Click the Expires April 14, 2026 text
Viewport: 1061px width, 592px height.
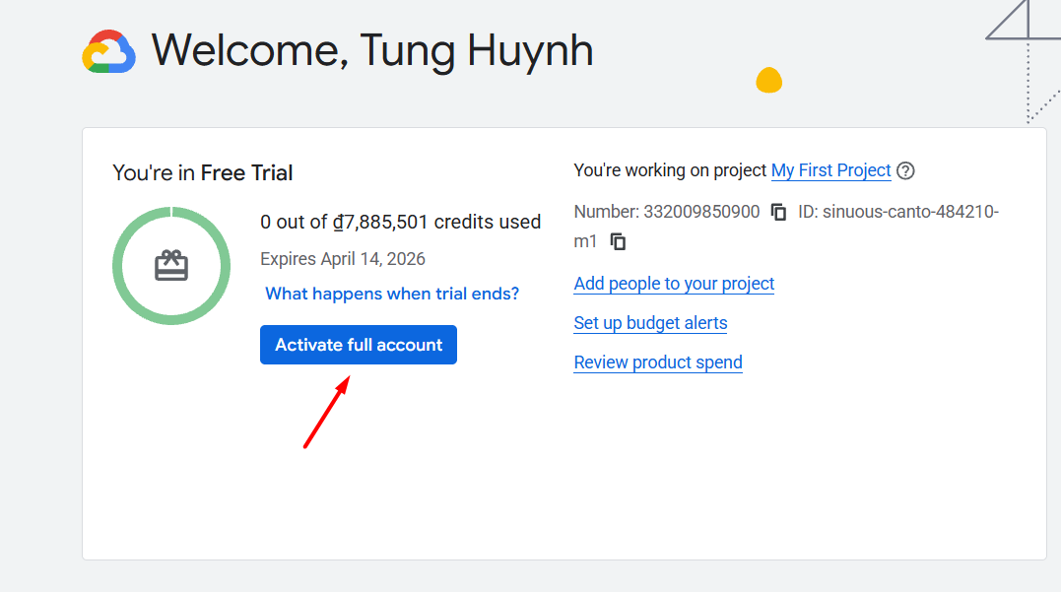pyautogui.click(x=343, y=259)
